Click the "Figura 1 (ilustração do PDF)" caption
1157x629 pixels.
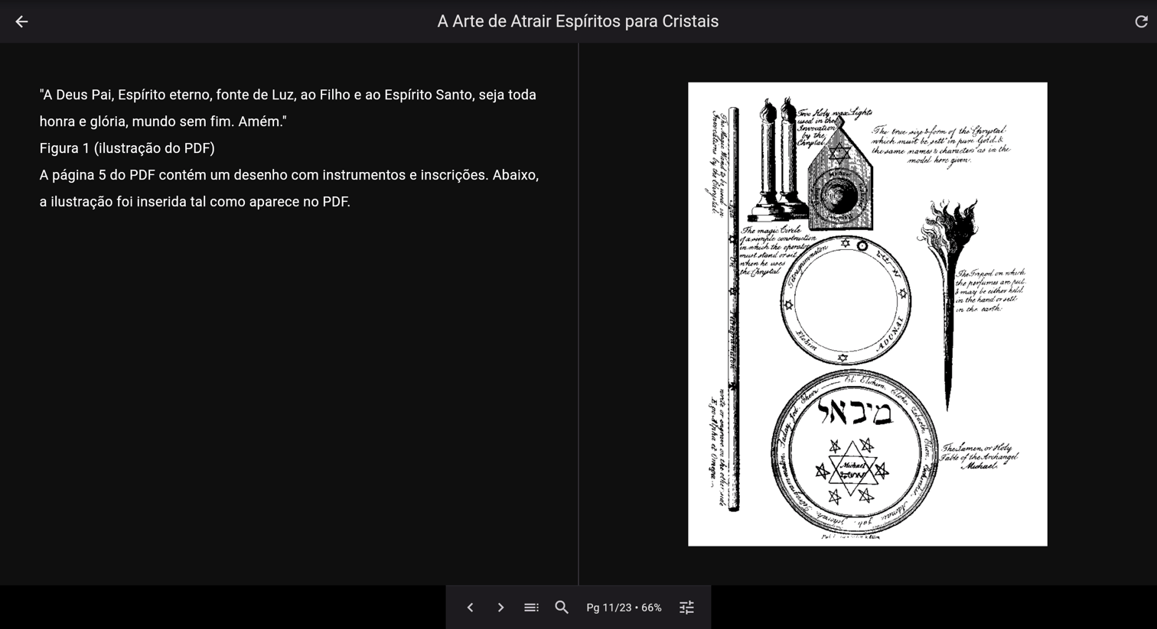[127, 148]
